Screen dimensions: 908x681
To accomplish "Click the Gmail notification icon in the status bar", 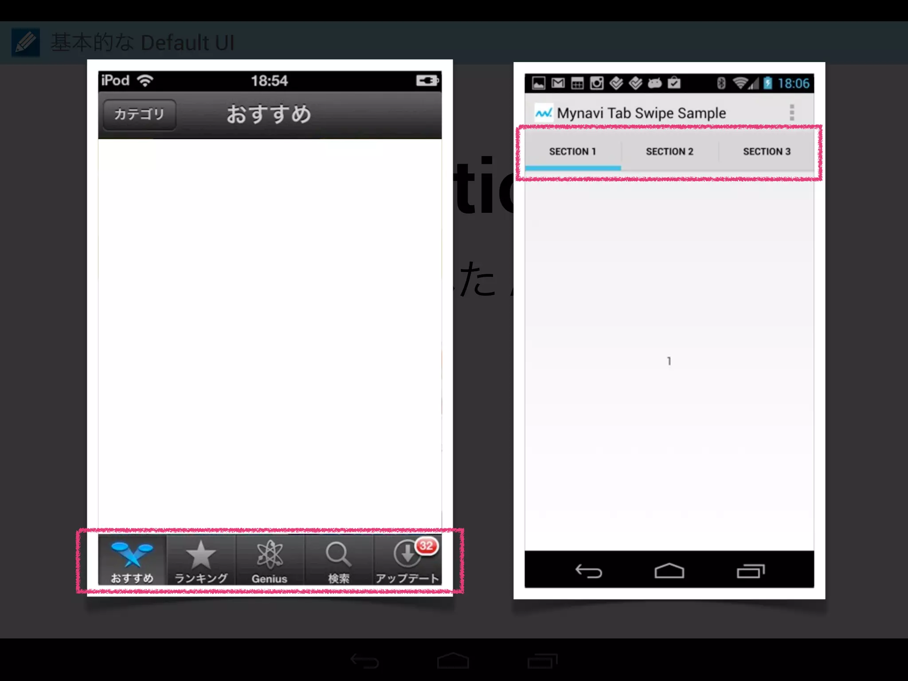I will pos(558,83).
